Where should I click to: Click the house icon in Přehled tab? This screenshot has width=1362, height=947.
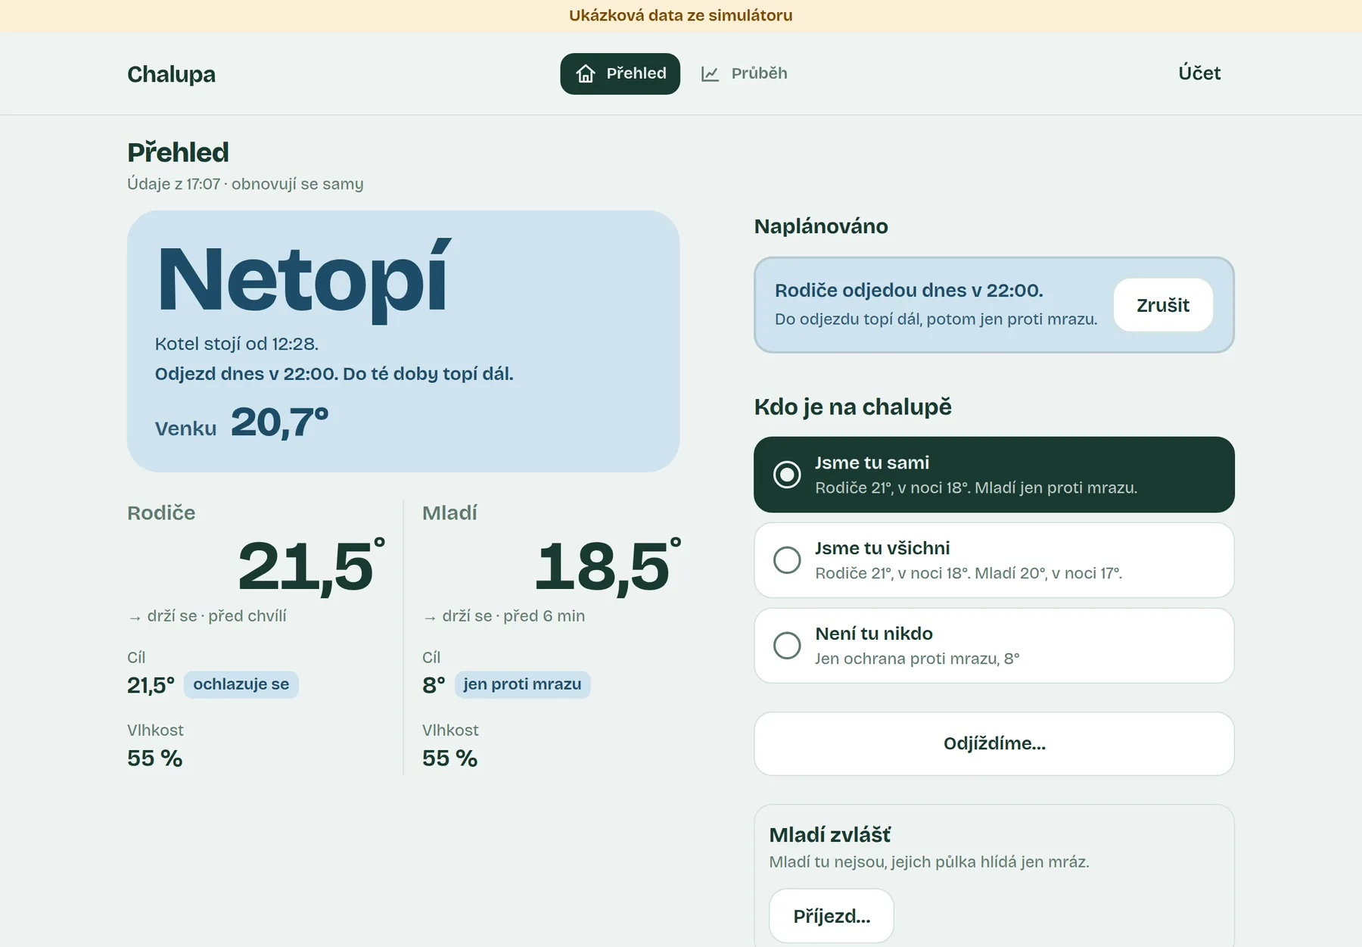(586, 73)
